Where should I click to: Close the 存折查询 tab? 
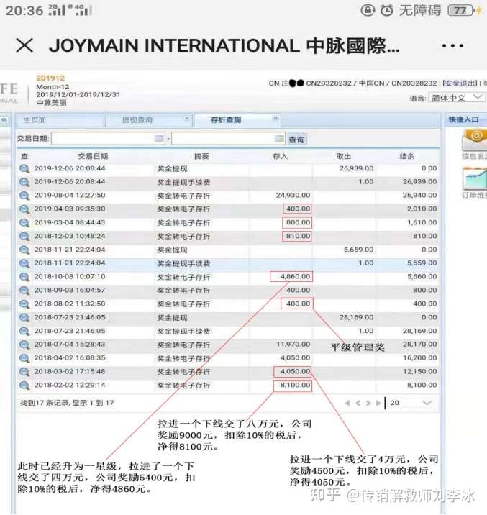click(276, 118)
